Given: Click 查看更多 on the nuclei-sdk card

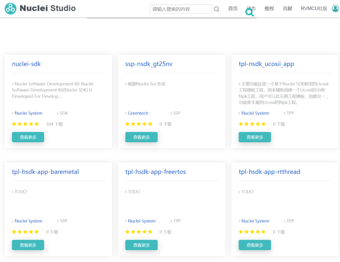Looking at the screenshot, I should click(x=28, y=137).
